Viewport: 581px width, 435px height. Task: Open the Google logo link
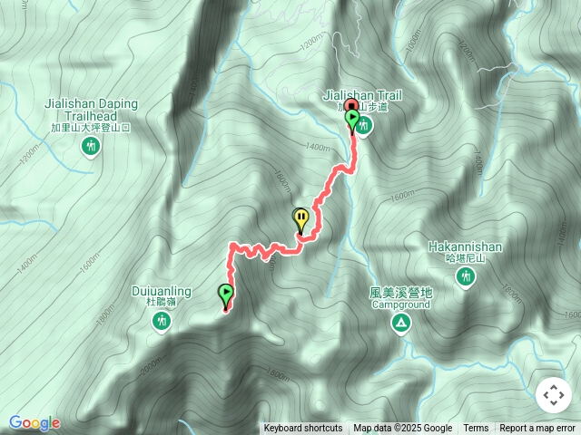(x=34, y=423)
